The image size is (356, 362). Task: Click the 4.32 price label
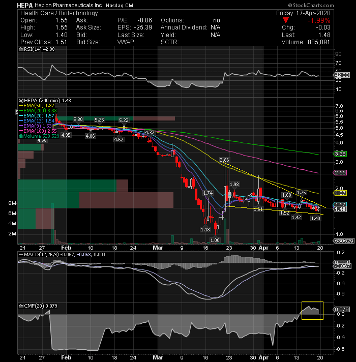pyautogui.click(x=150, y=133)
